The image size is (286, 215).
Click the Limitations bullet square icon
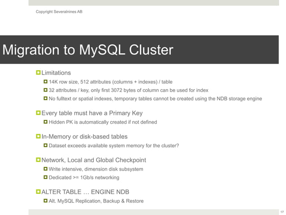point(38,73)
